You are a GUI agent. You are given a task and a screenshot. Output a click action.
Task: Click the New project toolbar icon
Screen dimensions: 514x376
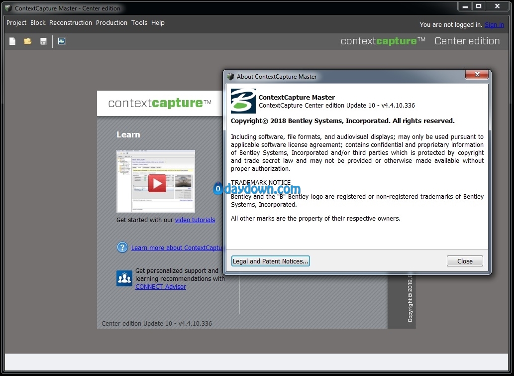(x=12, y=41)
